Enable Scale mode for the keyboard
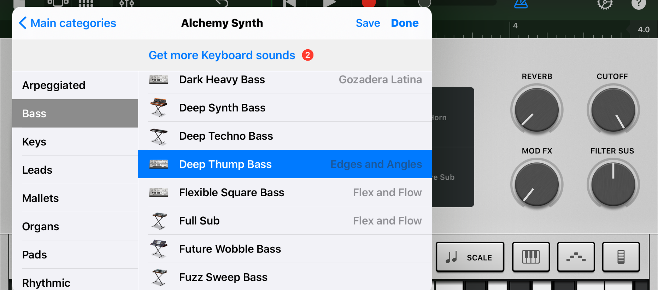Viewport: 658px width, 290px height. click(x=469, y=257)
